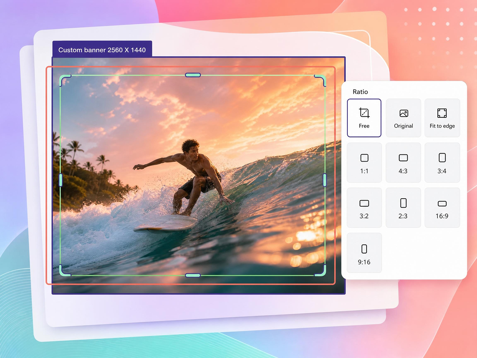Pick the 3:2 ratio preset
Image resolution: width=477 pixels, height=358 pixels.
(x=364, y=207)
